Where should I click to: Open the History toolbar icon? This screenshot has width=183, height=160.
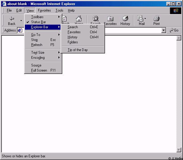(x=125, y=19)
